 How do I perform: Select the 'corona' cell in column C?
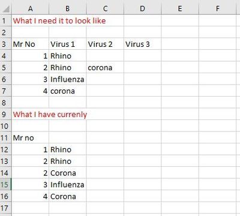[105, 67]
